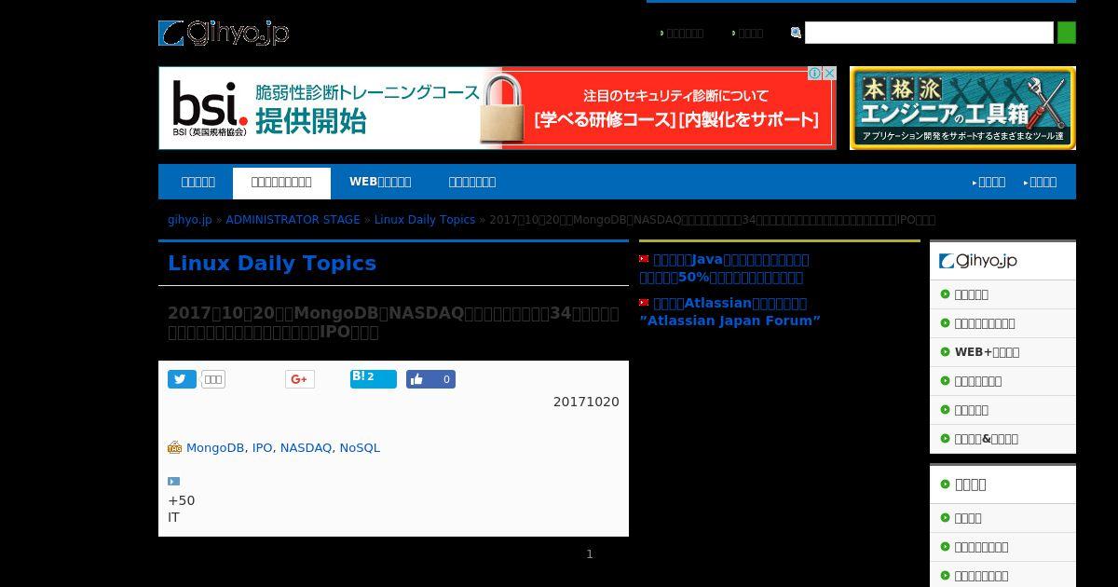Open the Atlassian Japan Forum headline link

[x=729, y=311]
